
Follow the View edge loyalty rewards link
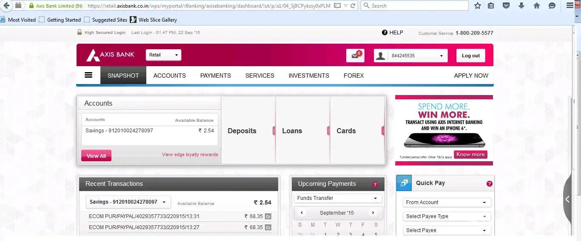coord(190,154)
